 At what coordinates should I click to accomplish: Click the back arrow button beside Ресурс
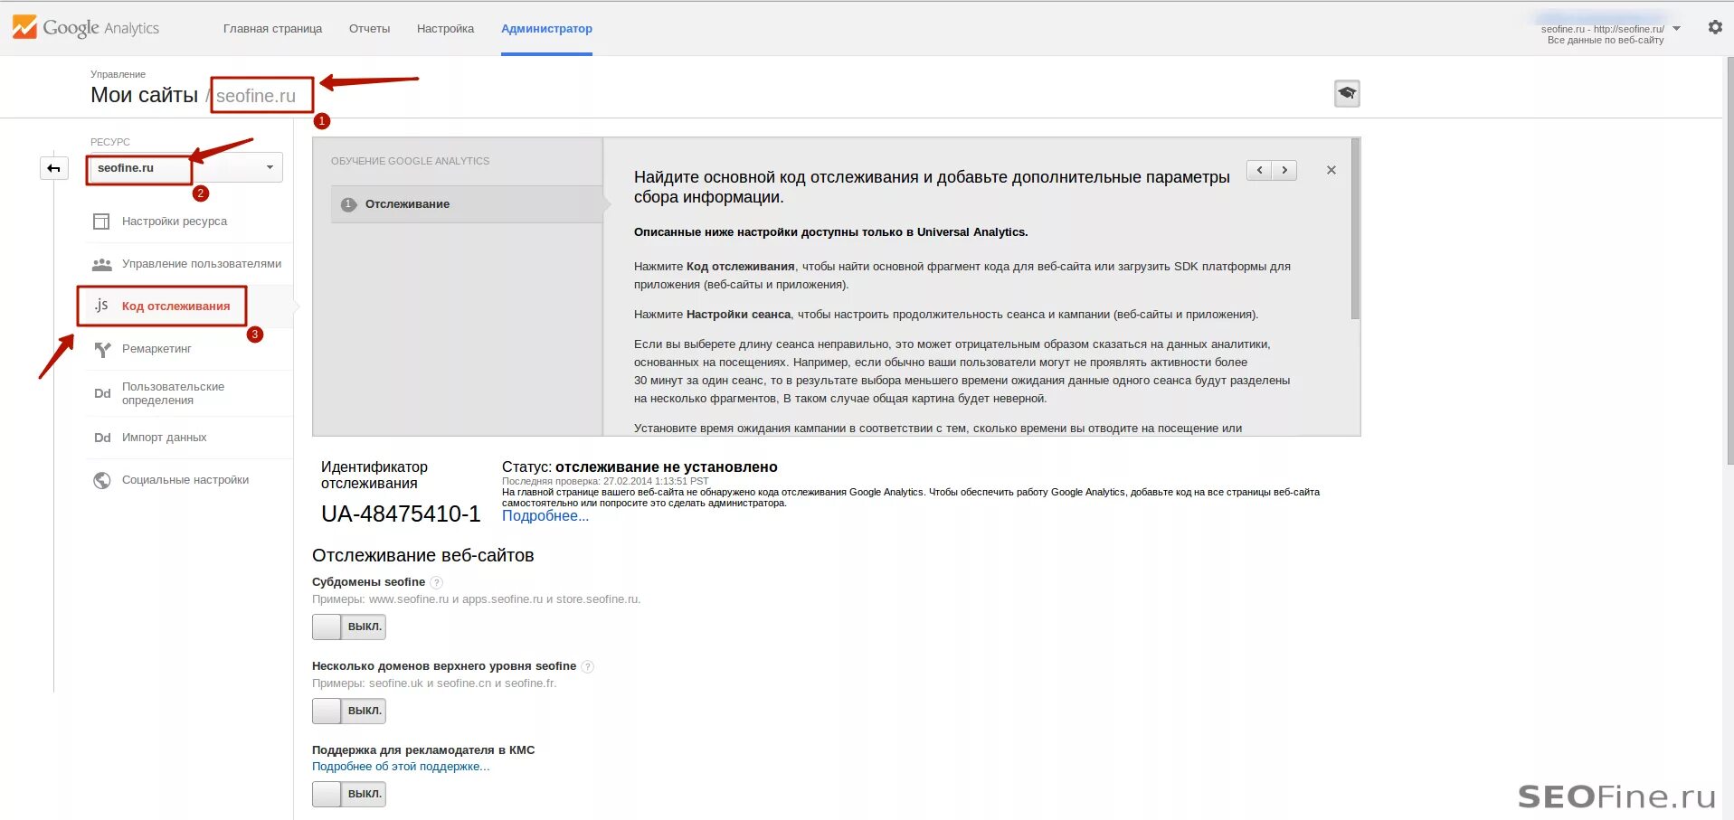point(54,168)
